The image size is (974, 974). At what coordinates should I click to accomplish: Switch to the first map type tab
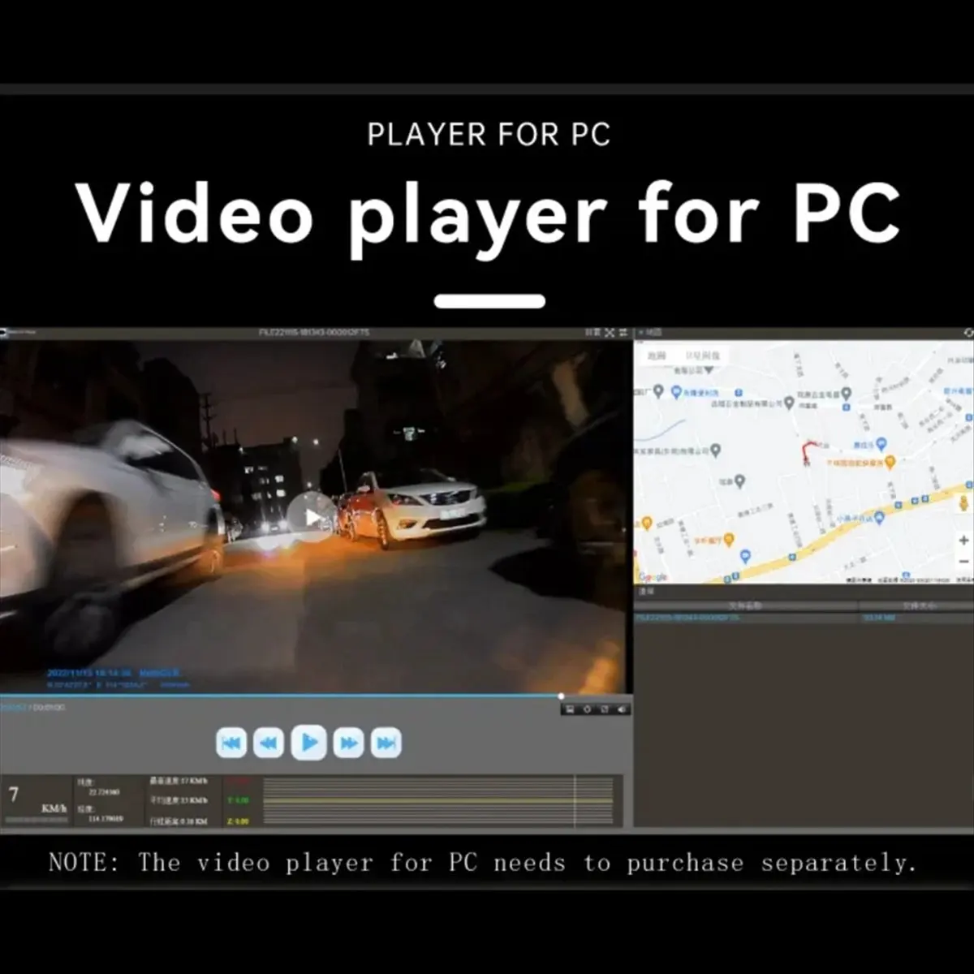657,356
